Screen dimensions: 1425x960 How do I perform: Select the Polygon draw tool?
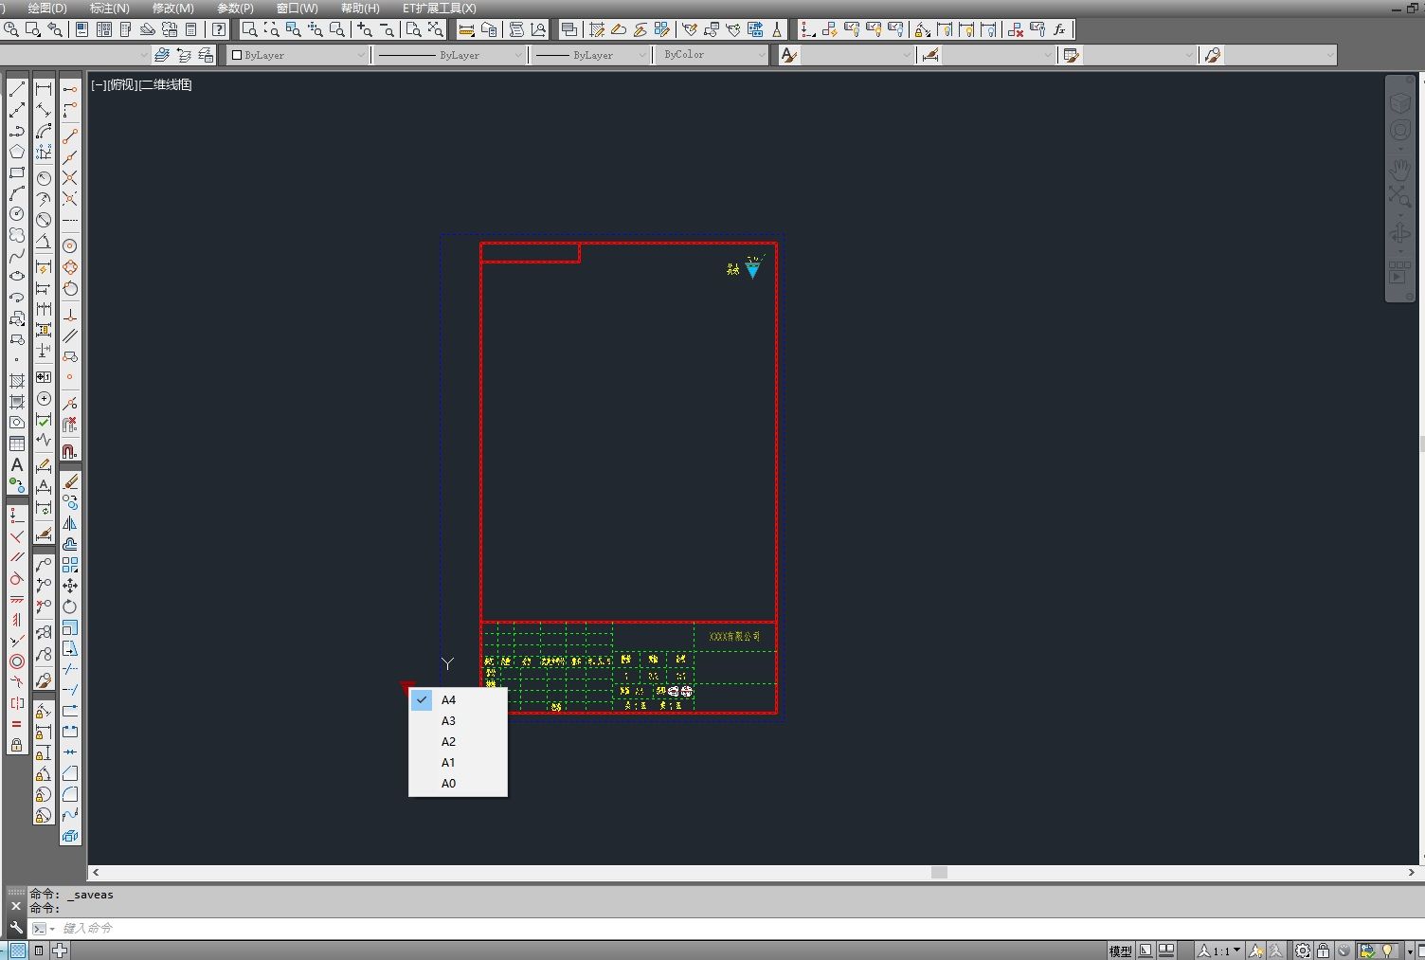(17, 152)
